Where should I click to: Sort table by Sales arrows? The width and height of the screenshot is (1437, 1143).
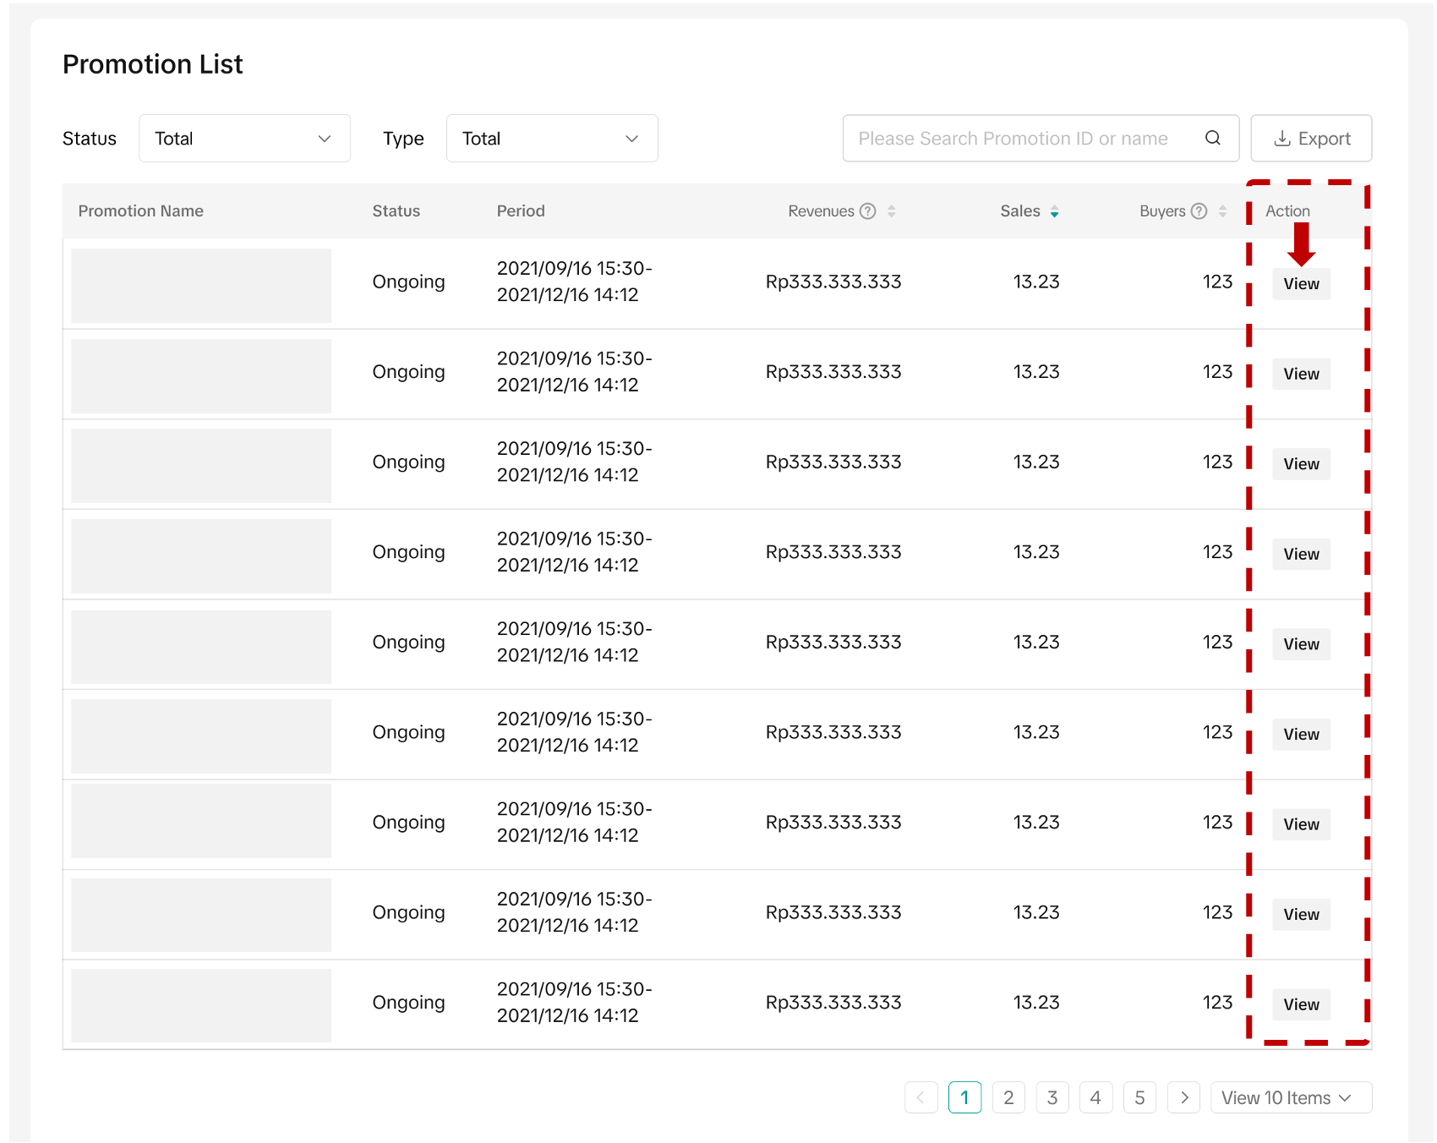[x=1054, y=211]
